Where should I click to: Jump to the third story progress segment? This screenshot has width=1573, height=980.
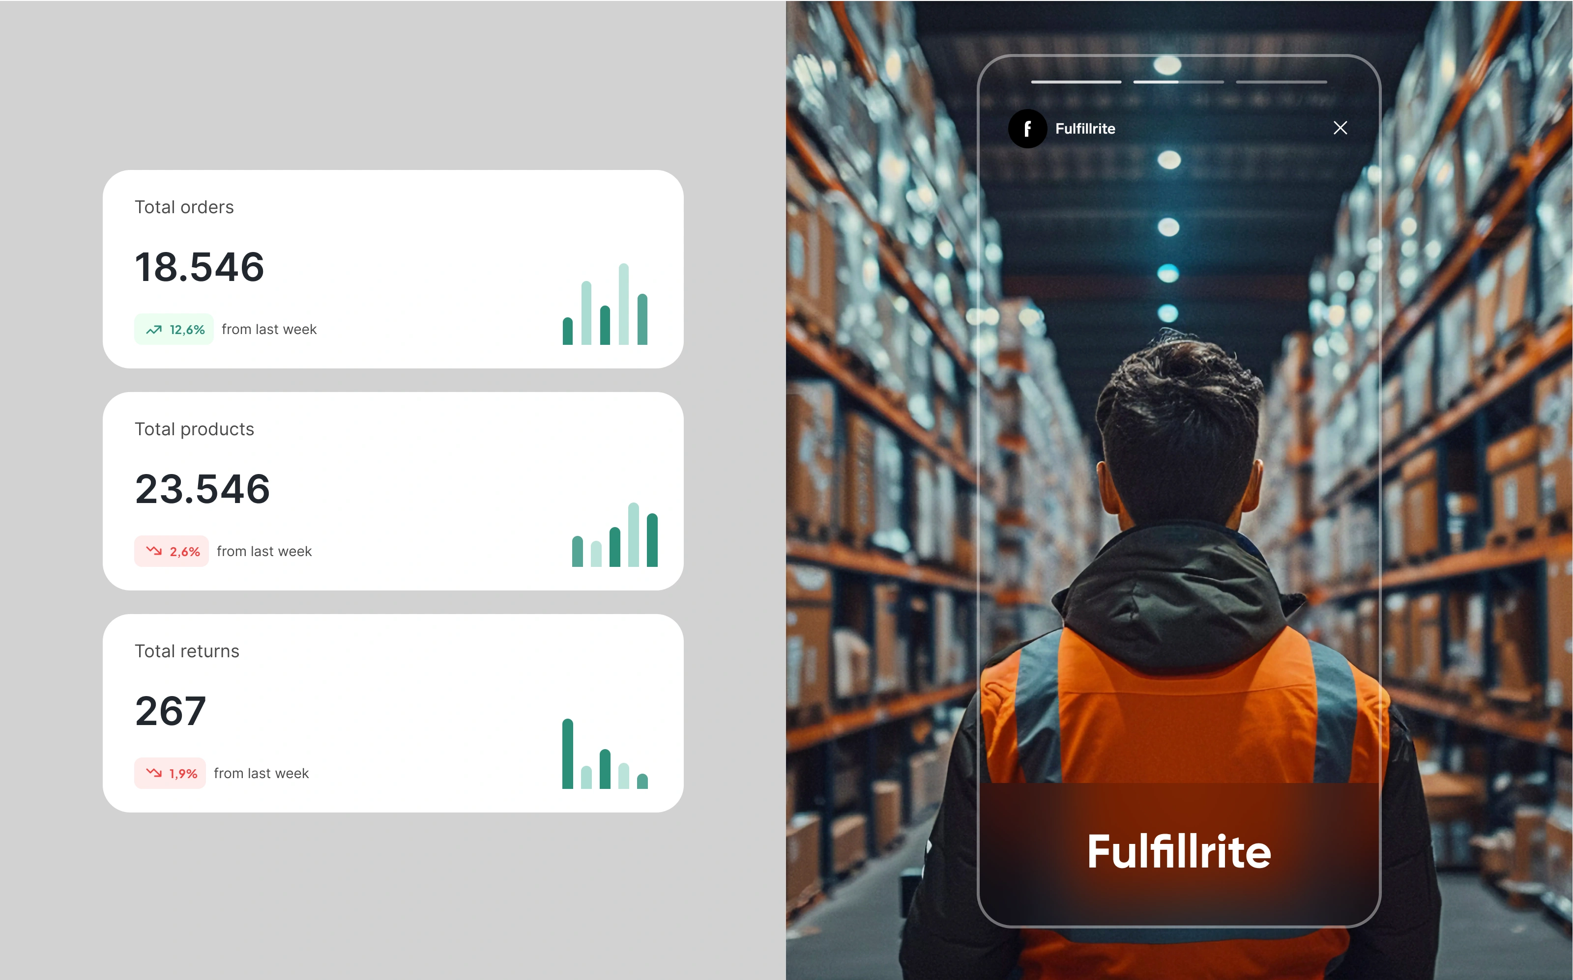pos(1281,82)
